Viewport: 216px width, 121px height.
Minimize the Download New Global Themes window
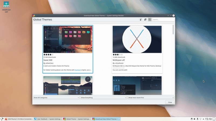(168, 16)
